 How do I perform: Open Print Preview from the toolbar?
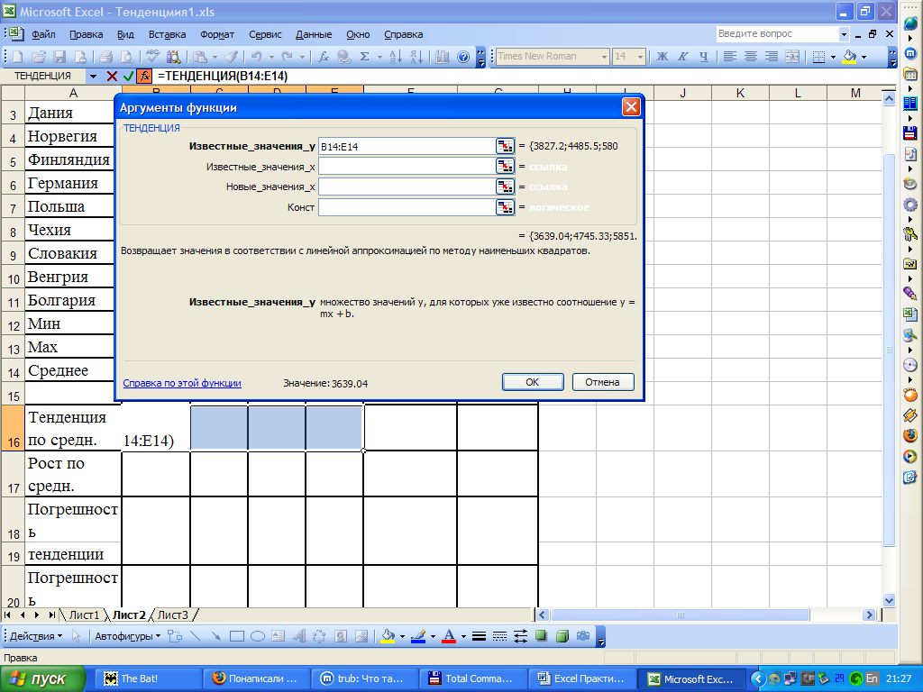126,57
